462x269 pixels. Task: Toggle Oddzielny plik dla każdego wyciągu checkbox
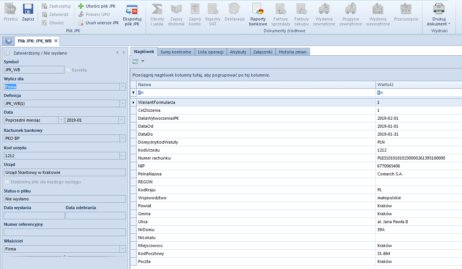click(6, 182)
